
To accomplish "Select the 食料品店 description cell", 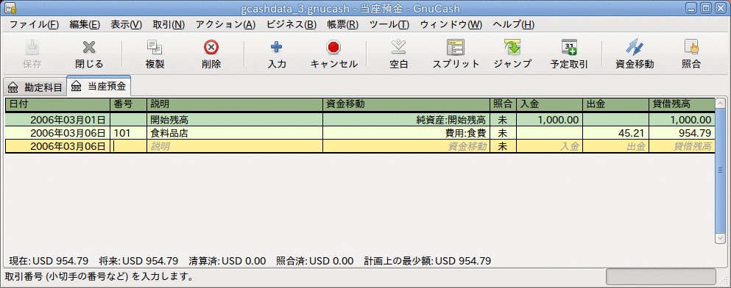I will [235, 133].
